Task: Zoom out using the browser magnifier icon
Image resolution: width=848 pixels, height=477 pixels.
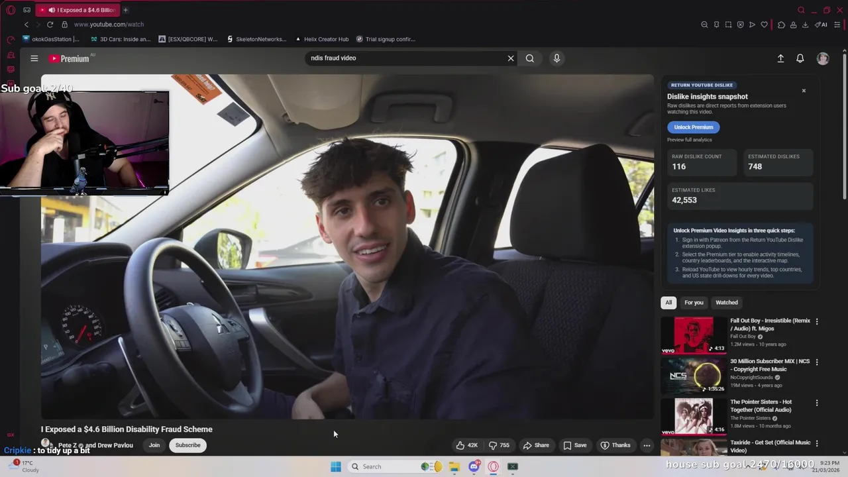Action: tap(704, 25)
